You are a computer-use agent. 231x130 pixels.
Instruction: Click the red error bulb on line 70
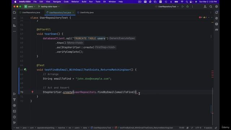pyautogui.click(x=32, y=92)
